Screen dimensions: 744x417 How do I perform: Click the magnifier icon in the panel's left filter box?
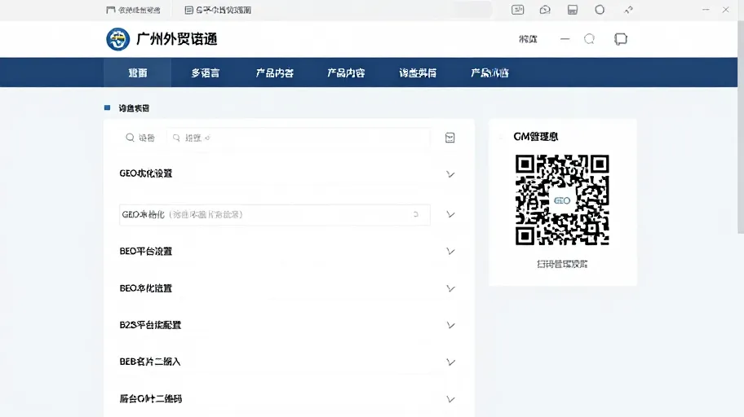(x=130, y=138)
